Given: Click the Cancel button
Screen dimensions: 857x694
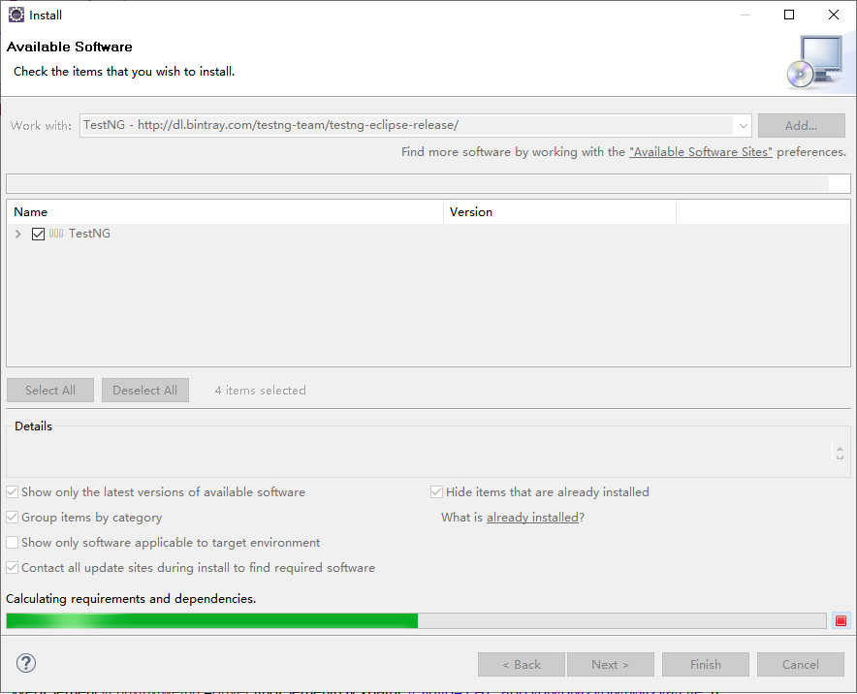Looking at the screenshot, I should [800, 665].
